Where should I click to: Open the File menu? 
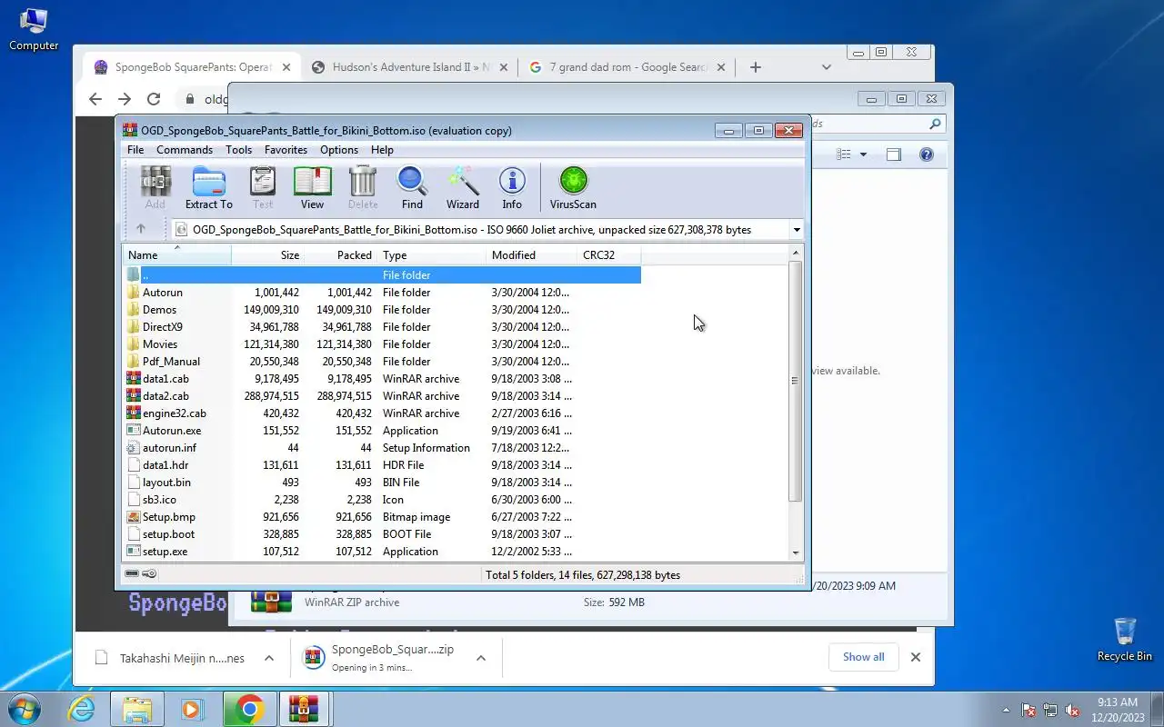135,150
